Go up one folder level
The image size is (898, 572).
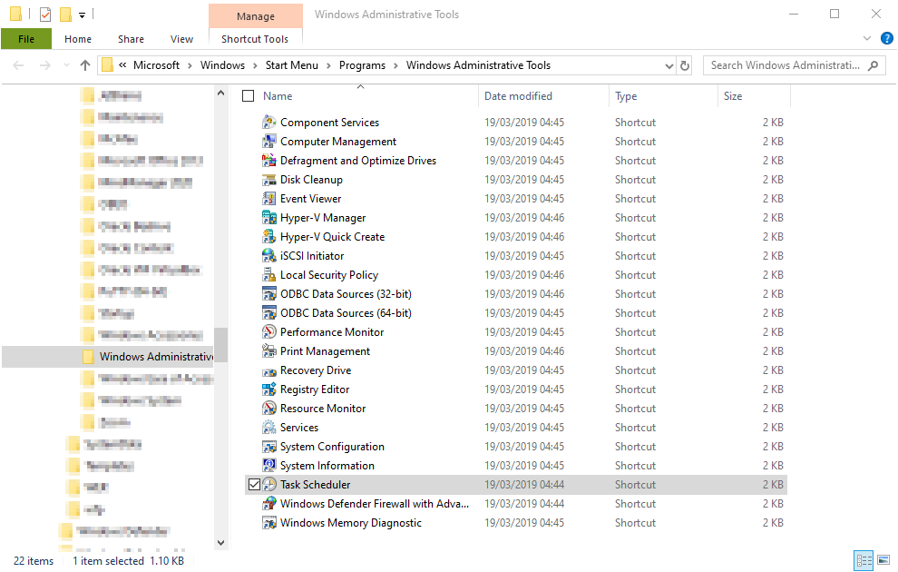(84, 65)
